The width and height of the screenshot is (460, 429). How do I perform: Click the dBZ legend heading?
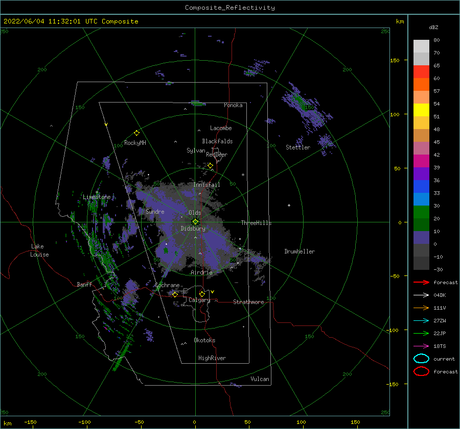coord(433,27)
